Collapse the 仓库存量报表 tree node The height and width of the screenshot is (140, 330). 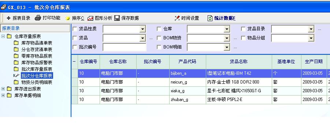(3, 36)
